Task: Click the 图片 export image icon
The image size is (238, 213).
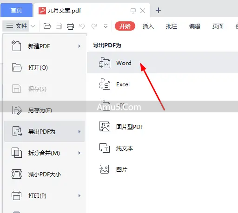Action: 104,169
